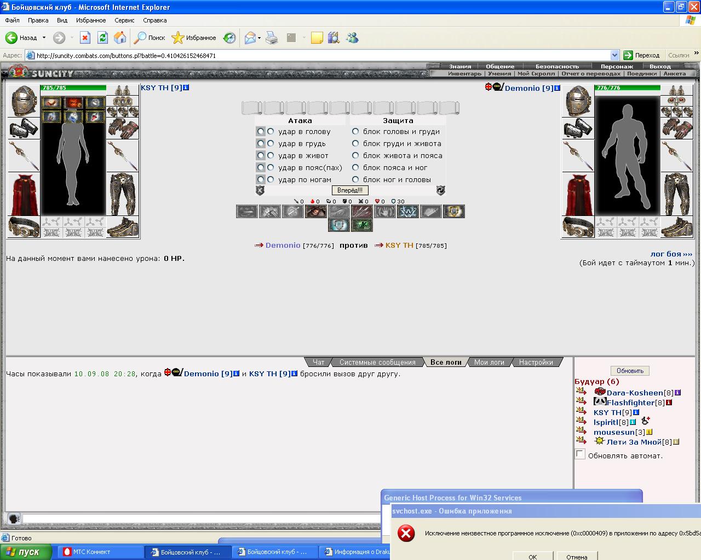The image size is (701, 560).
Task: Open the пуск Start button
Action: tap(26, 552)
